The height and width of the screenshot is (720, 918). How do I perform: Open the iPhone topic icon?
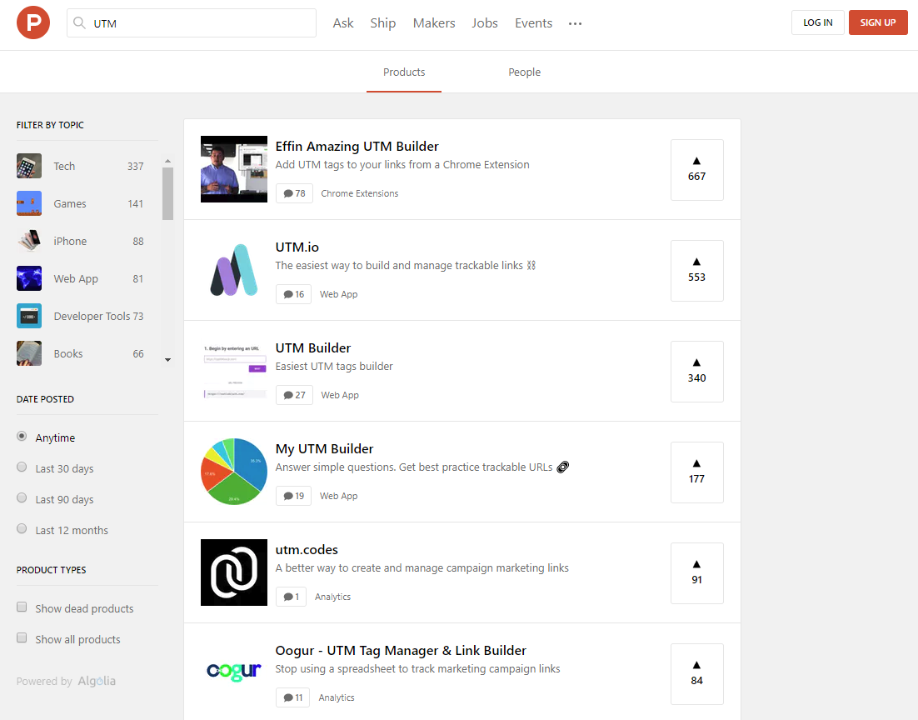pyautogui.click(x=28, y=241)
